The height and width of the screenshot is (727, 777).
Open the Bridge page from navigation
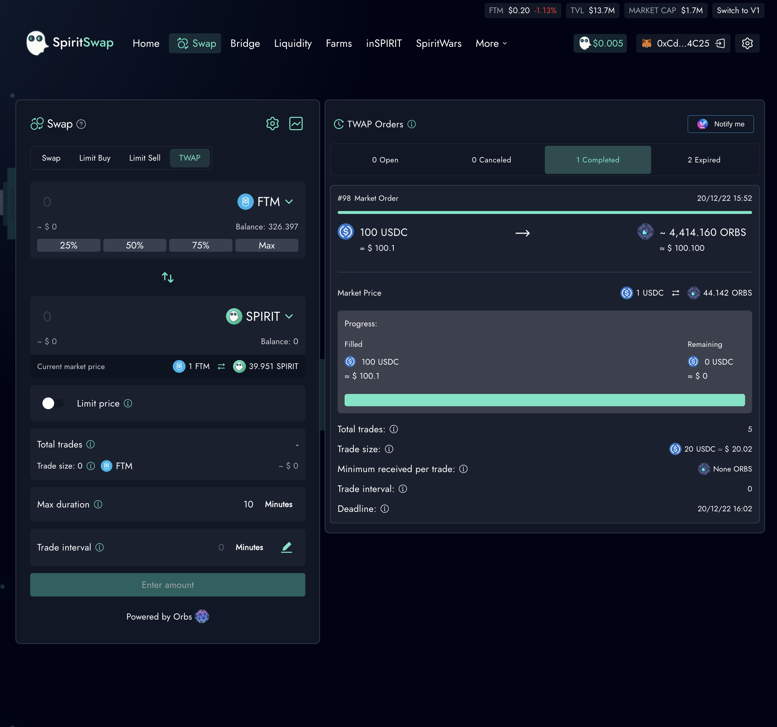245,43
